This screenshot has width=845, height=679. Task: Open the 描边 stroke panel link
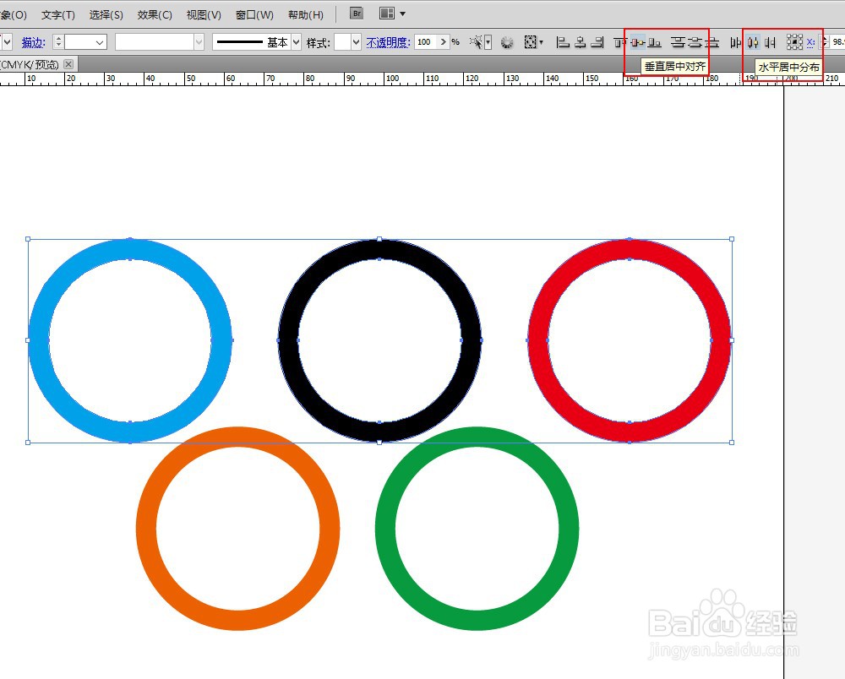pyautogui.click(x=34, y=42)
